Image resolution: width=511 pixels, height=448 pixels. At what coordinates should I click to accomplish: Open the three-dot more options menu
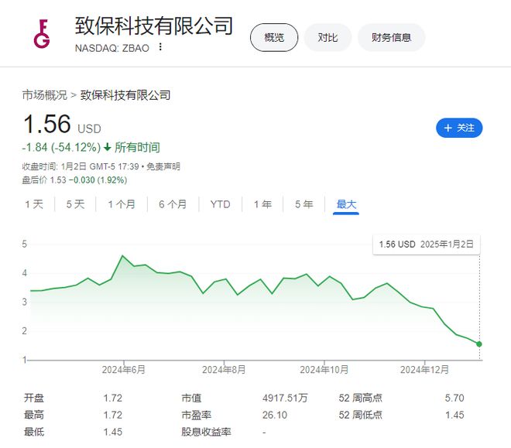click(160, 47)
